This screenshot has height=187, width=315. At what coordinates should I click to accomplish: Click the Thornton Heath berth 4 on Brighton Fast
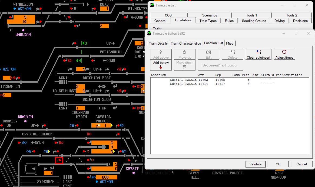point(81,69)
